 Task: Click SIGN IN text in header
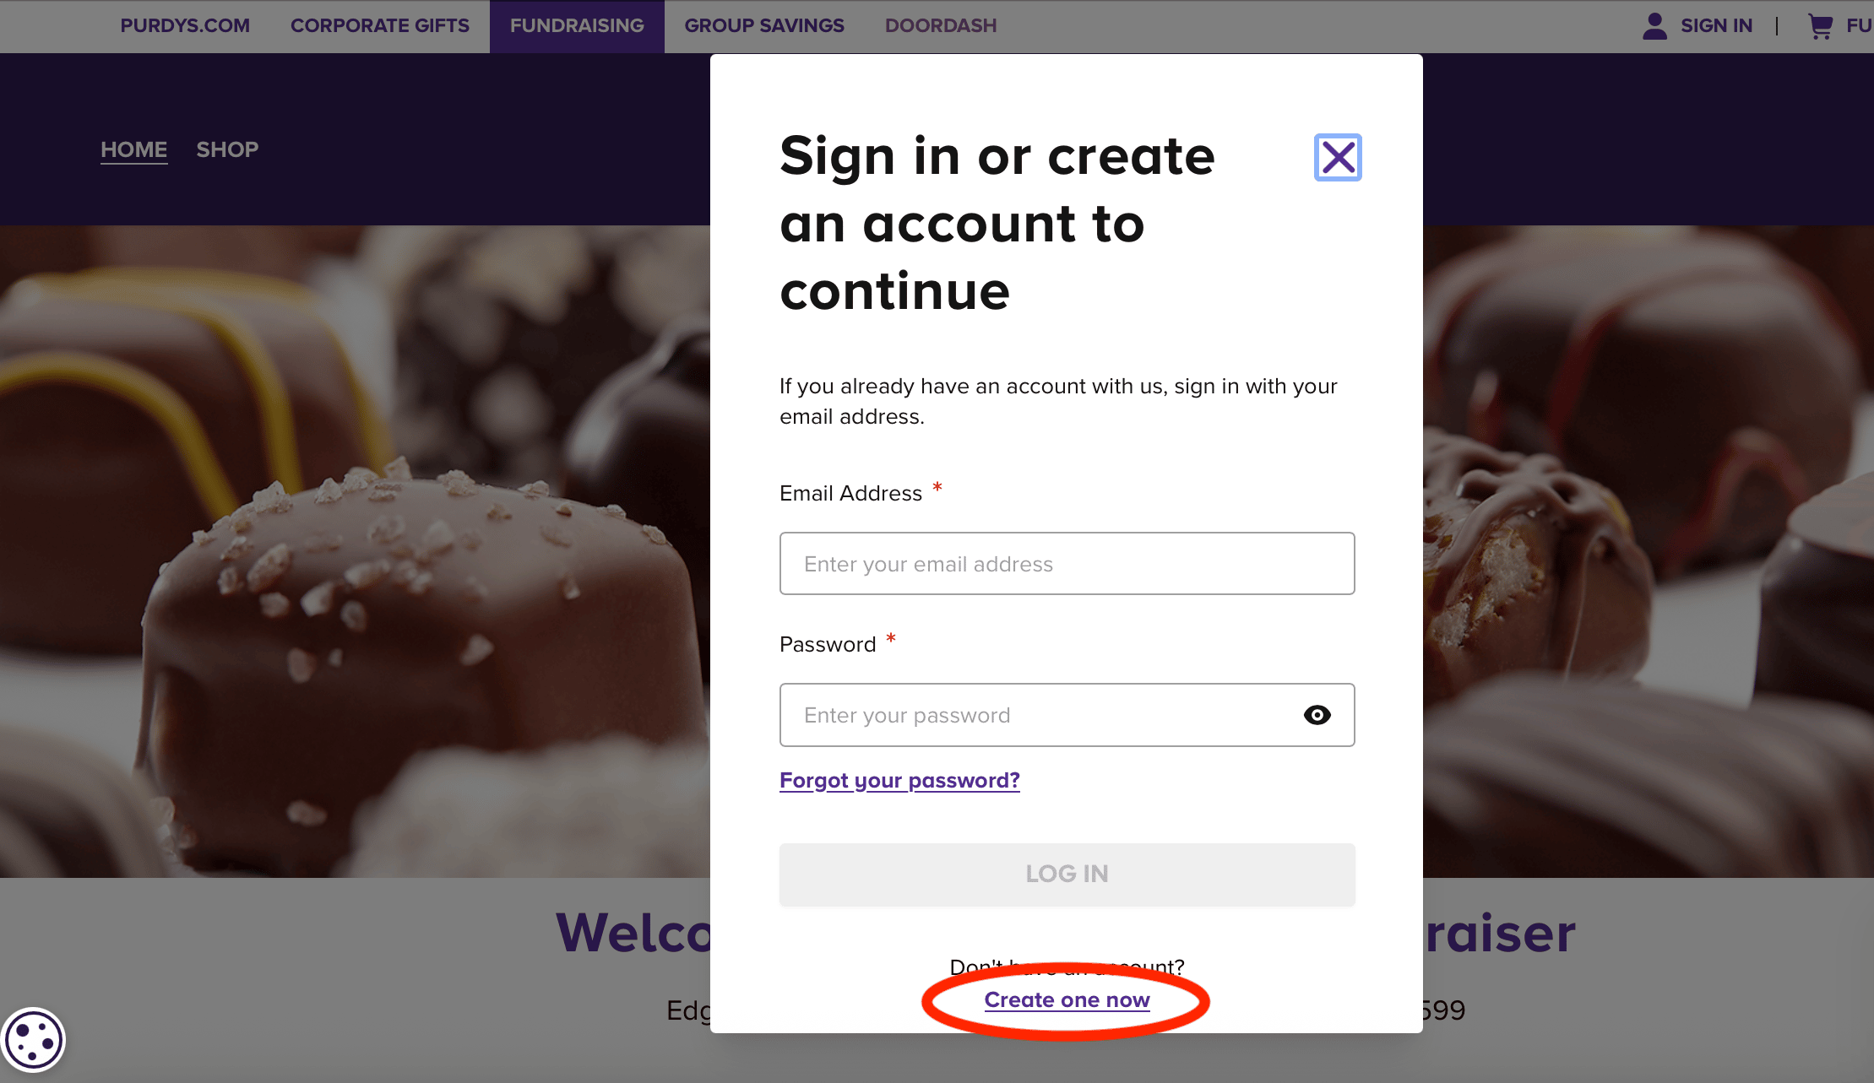(x=1716, y=26)
